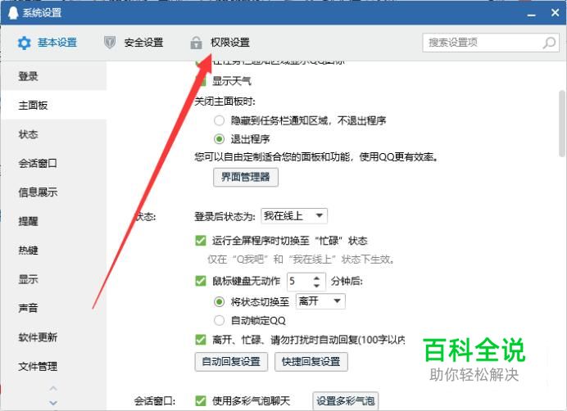Select 主面板 in the sidebar
The width and height of the screenshot is (567, 411).
click(x=53, y=105)
